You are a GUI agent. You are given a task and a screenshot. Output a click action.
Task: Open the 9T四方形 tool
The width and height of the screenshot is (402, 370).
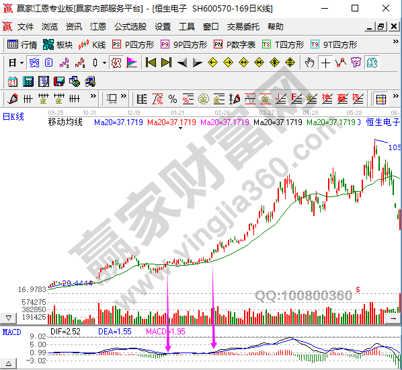point(333,44)
